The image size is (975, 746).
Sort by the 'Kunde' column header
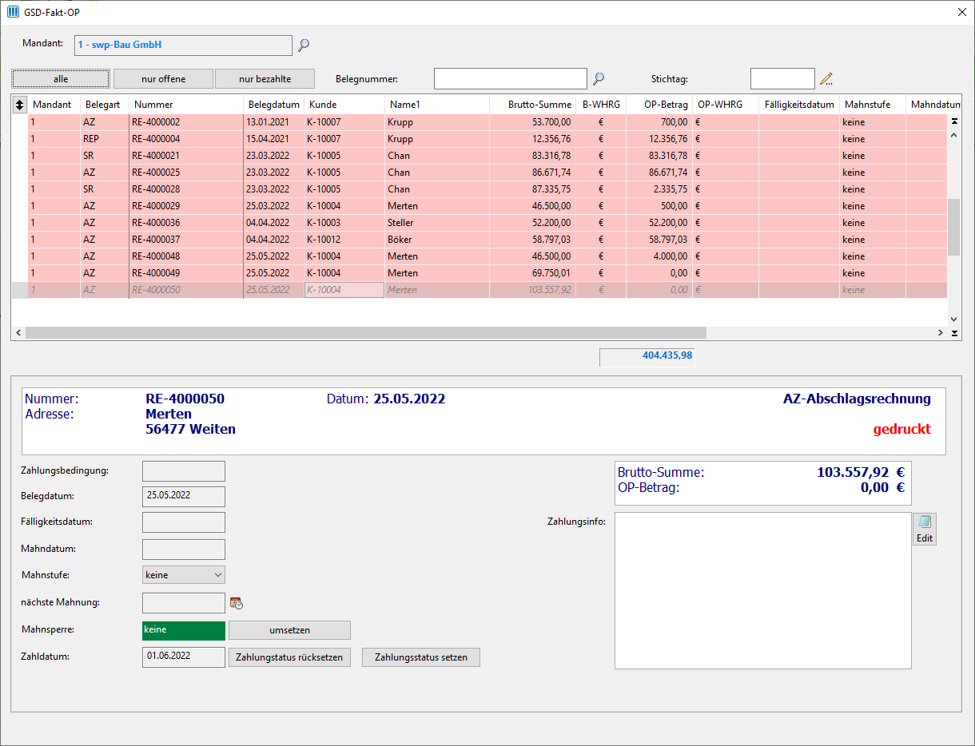point(344,105)
